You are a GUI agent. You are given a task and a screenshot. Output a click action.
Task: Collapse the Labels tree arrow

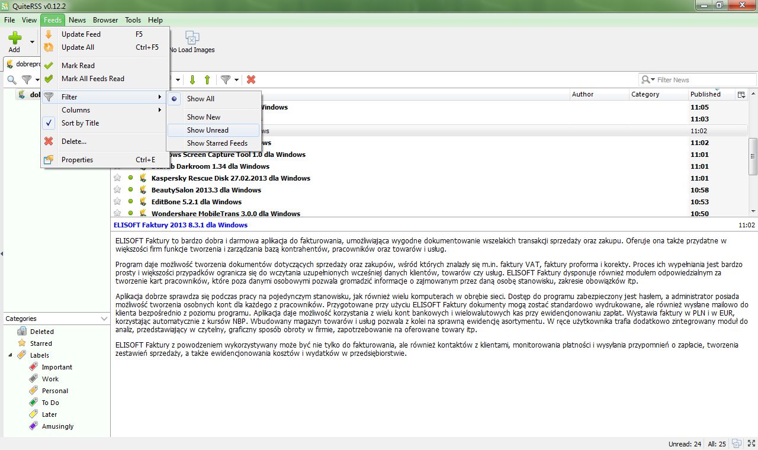[10, 355]
